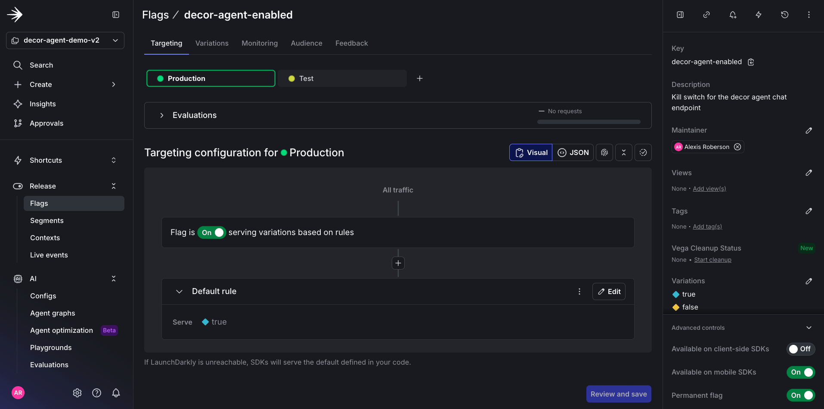Open Default rule three-dot menu
824x409 pixels.
coord(579,291)
